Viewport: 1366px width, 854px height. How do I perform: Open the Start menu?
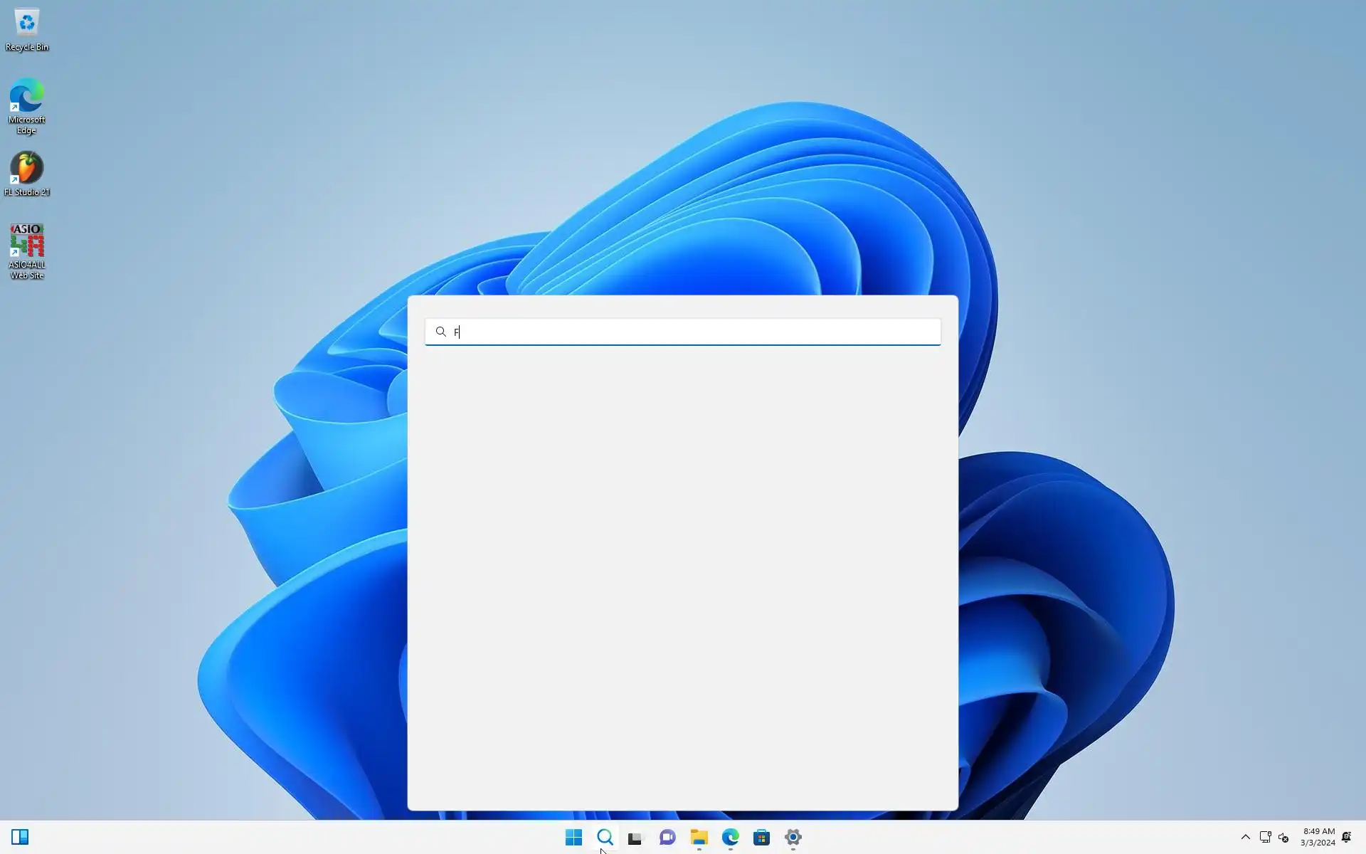pyautogui.click(x=573, y=837)
